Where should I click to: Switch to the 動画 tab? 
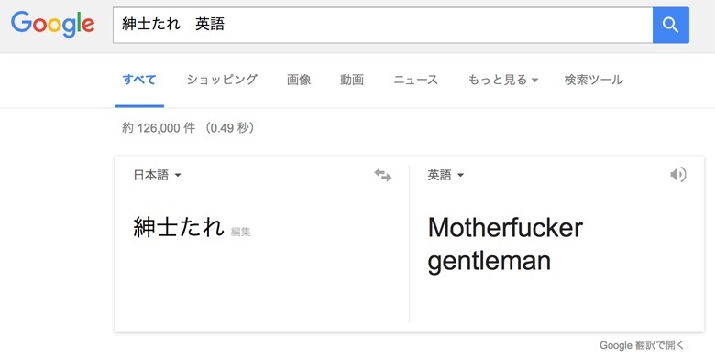[x=352, y=81]
